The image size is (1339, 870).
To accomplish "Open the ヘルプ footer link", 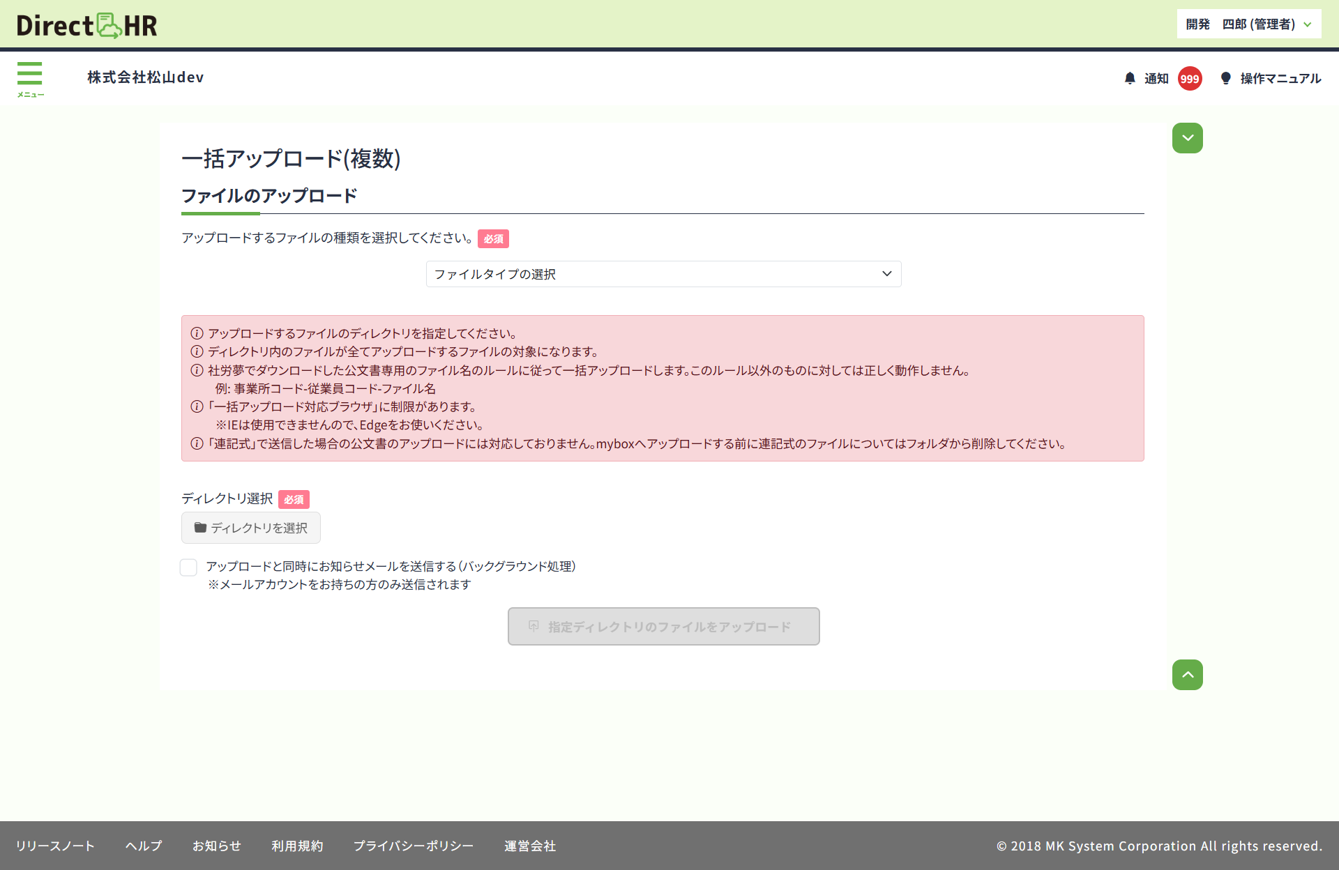I will (x=144, y=846).
